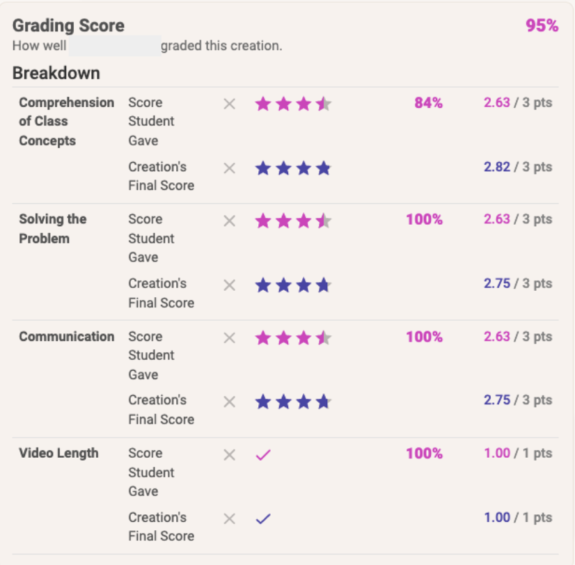Click pink star rating for Solving the Problem

[x=293, y=221]
